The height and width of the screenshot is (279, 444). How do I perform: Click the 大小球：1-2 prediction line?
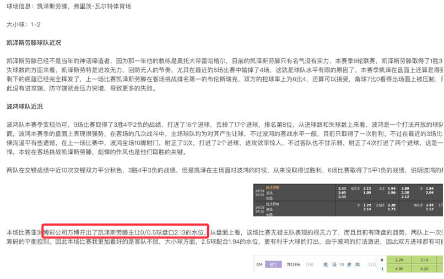[x=23, y=25]
